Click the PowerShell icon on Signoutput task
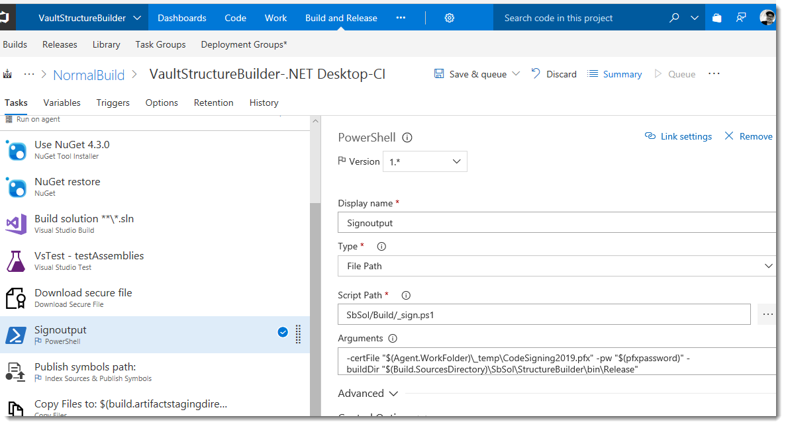Viewport: 786px width, 426px height. (x=16, y=335)
